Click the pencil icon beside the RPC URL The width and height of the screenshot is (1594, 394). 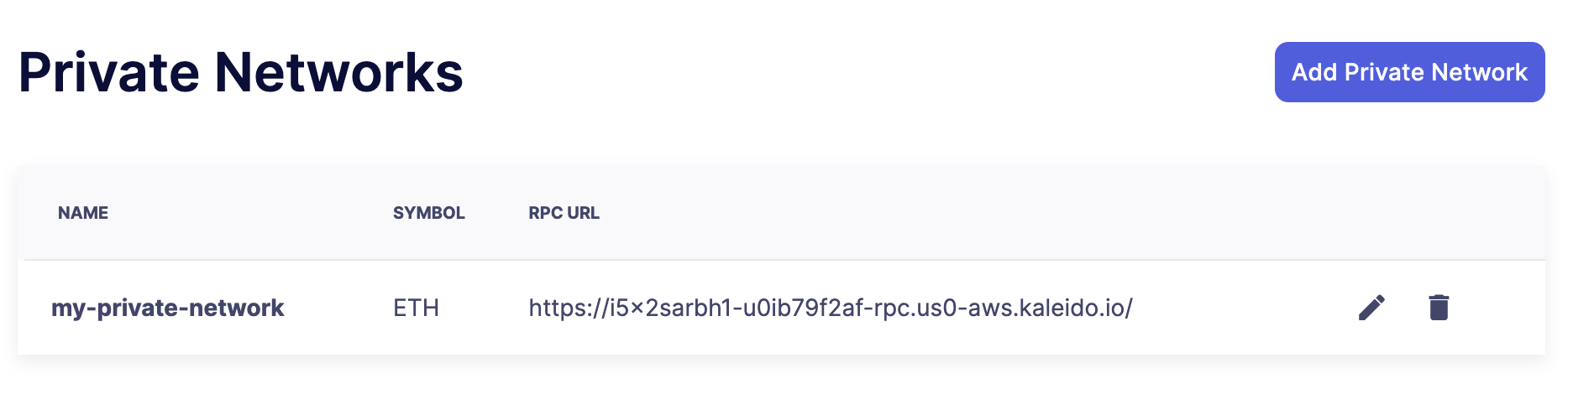point(1371,308)
